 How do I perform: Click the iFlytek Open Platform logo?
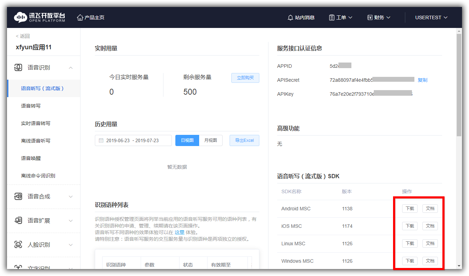click(39, 17)
